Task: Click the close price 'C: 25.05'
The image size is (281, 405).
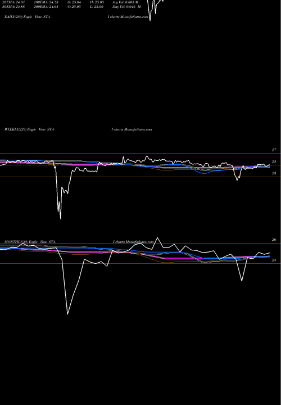Action: (x=74, y=7)
